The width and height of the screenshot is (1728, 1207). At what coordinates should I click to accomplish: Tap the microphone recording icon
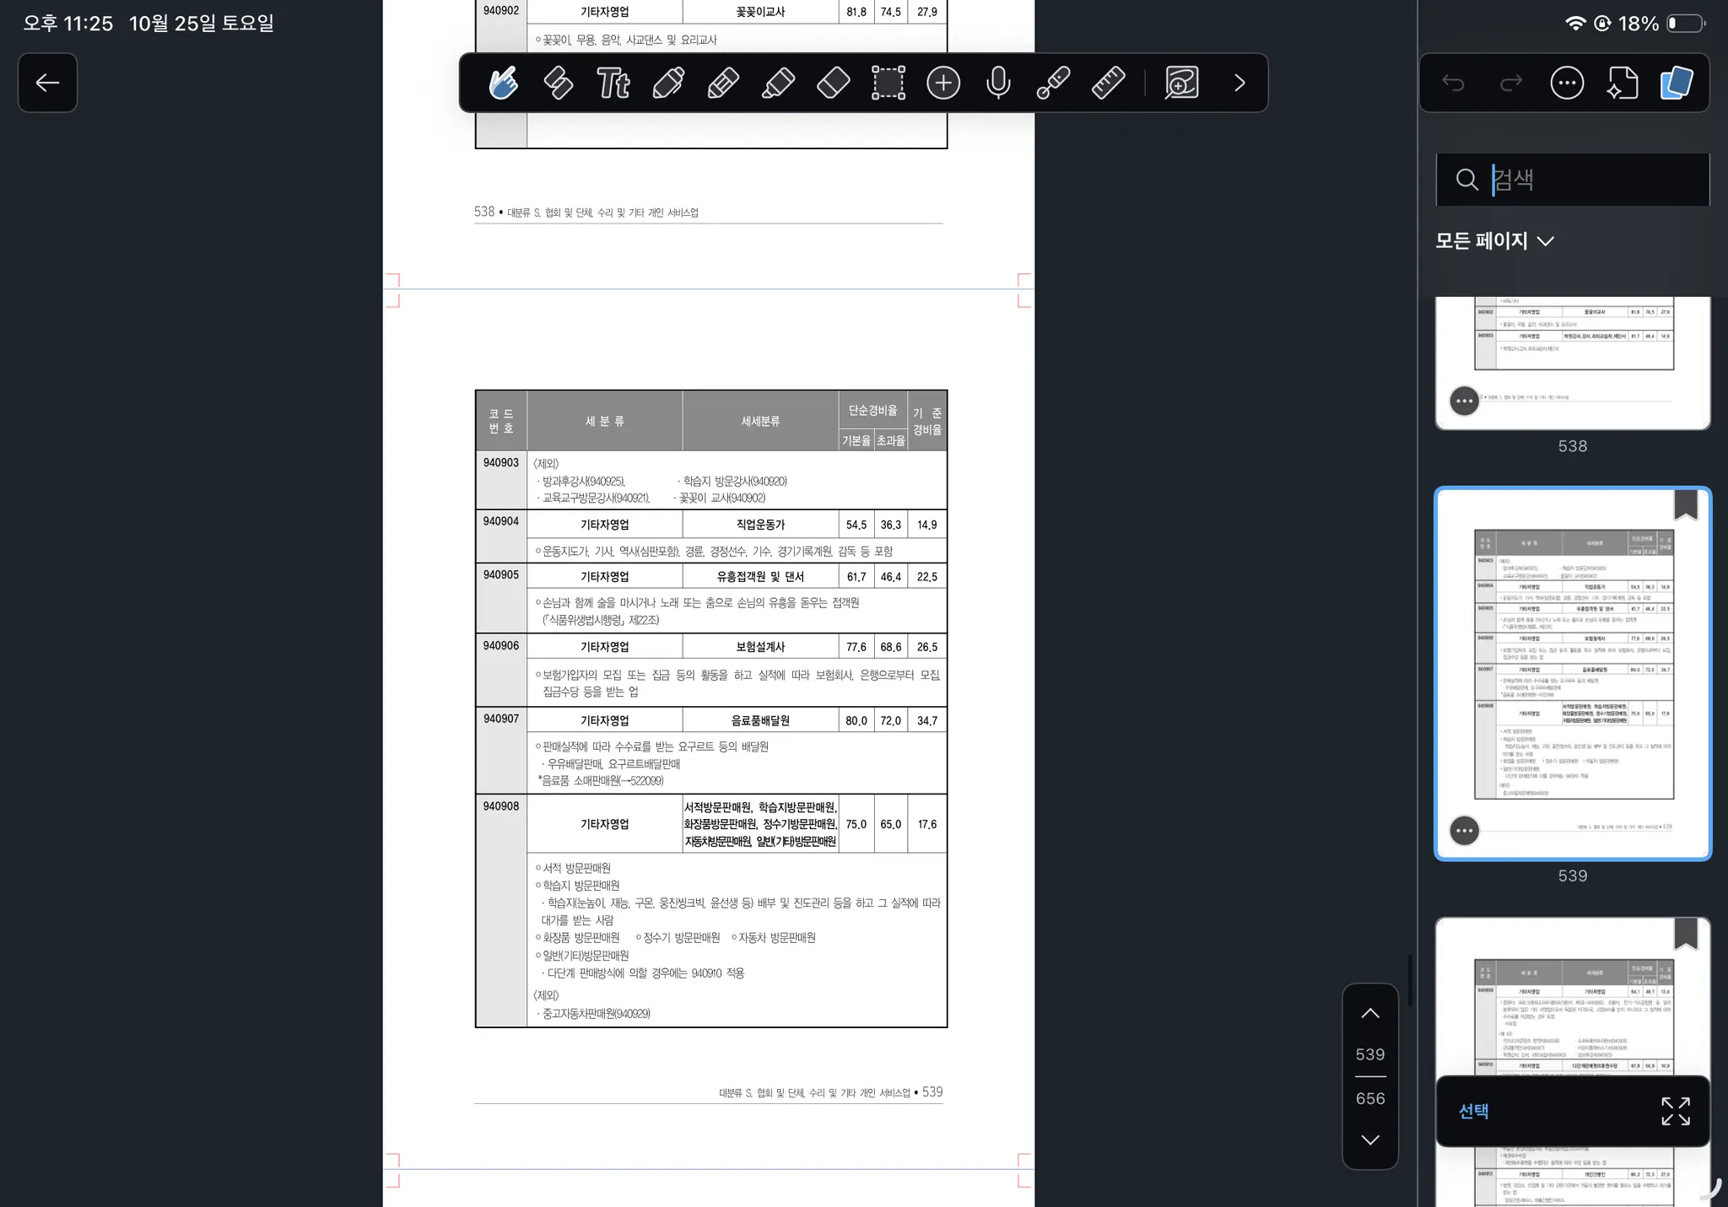[998, 83]
